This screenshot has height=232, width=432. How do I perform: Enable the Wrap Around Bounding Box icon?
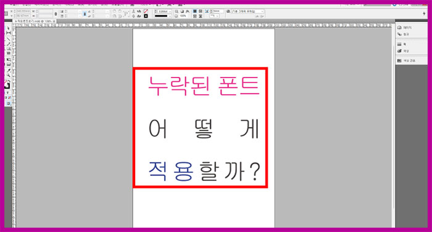(201, 11)
